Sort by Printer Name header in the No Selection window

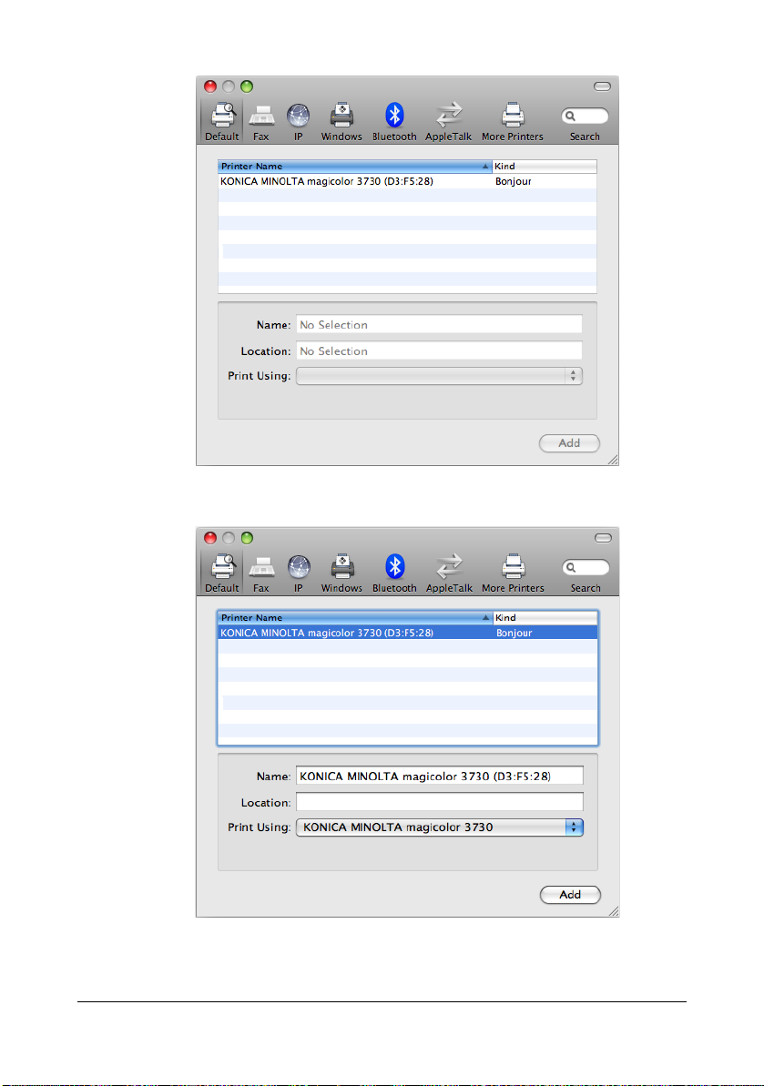[x=353, y=167]
